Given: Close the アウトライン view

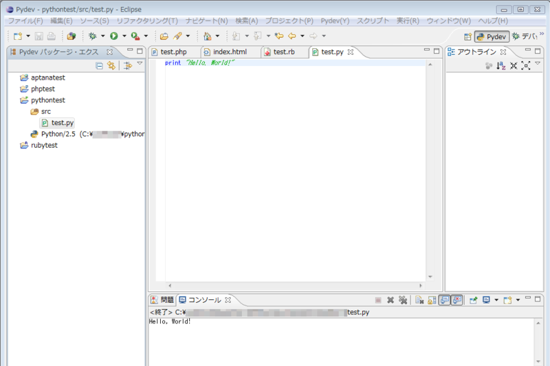Looking at the screenshot, I should click(x=503, y=52).
